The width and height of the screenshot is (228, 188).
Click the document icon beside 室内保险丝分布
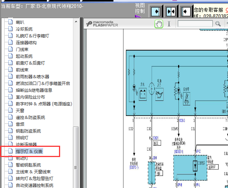point(11,97)
